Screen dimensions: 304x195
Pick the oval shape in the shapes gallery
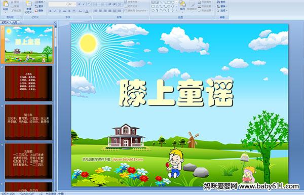click(173, 2)
